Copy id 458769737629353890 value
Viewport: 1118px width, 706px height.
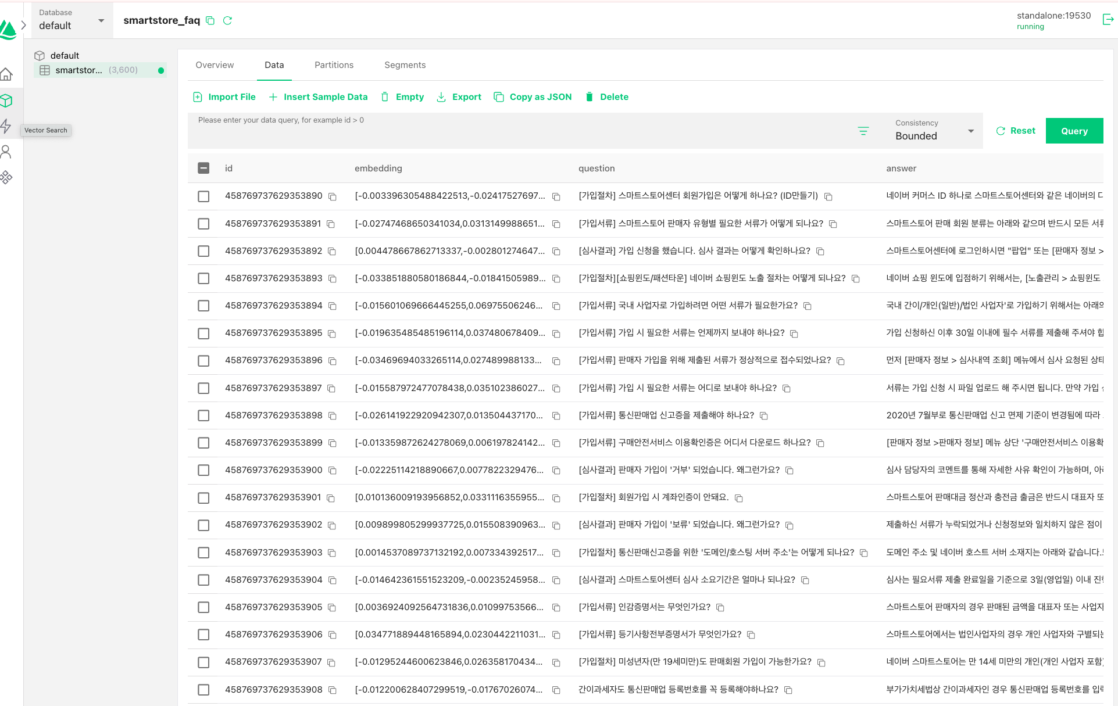click(x=333, y=196)
